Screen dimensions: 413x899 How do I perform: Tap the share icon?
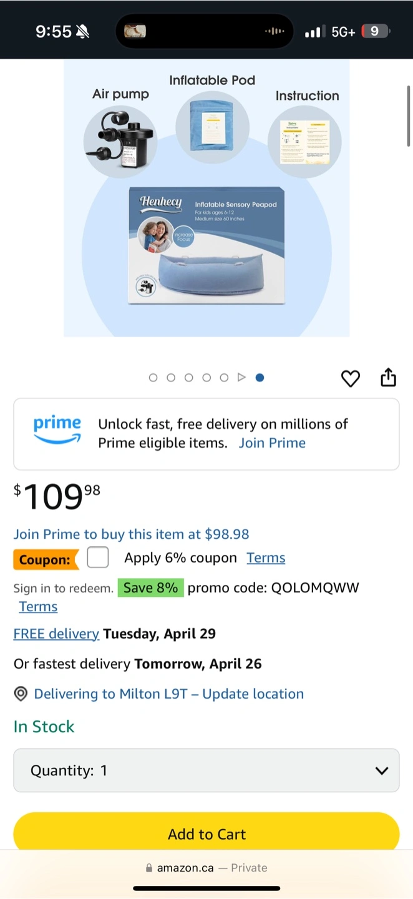(388, 378)
